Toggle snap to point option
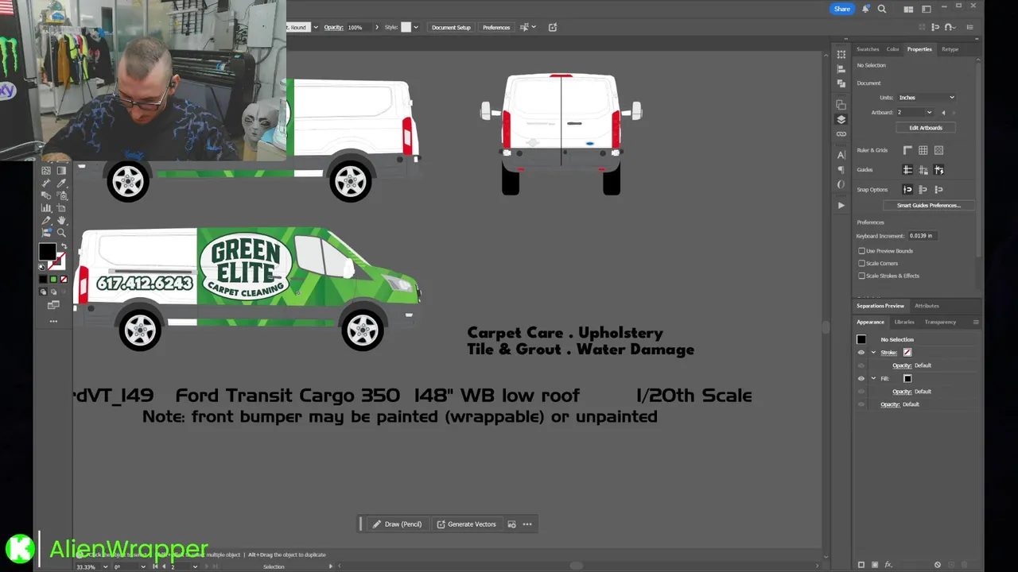This screenshot has height=572, width=1018. click(907, 189)
